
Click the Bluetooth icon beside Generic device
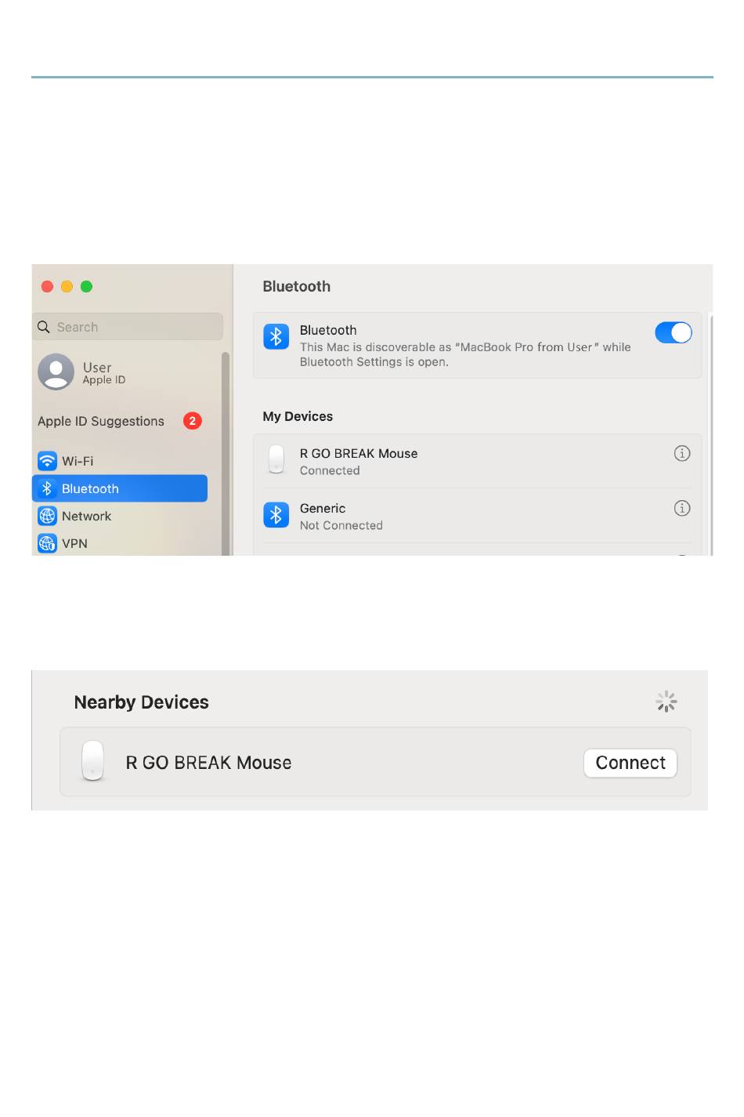(x=276, y=515)
